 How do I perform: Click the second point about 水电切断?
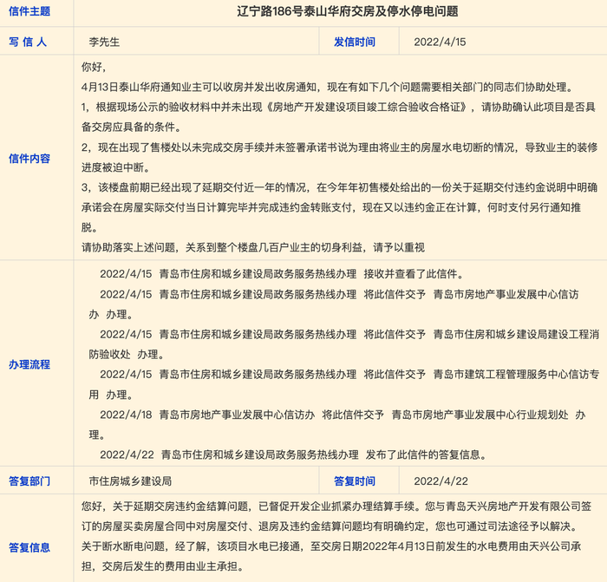coord(339,157)
